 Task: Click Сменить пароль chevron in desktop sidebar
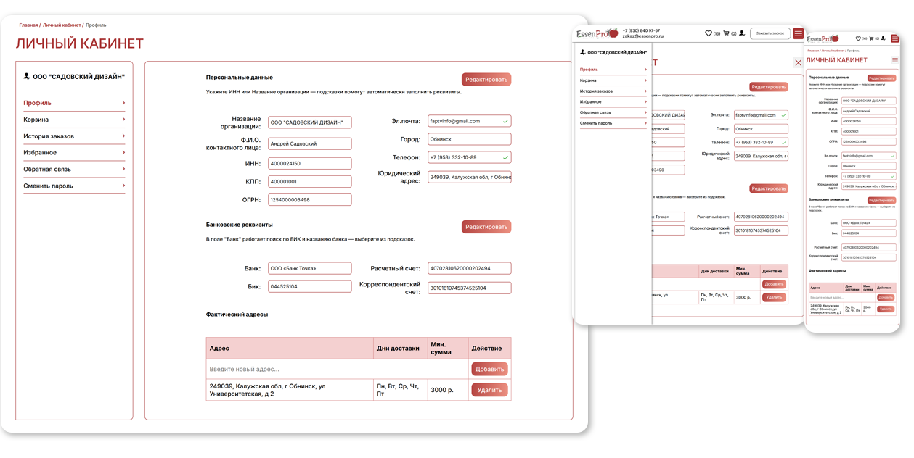[x=123, y=186]
